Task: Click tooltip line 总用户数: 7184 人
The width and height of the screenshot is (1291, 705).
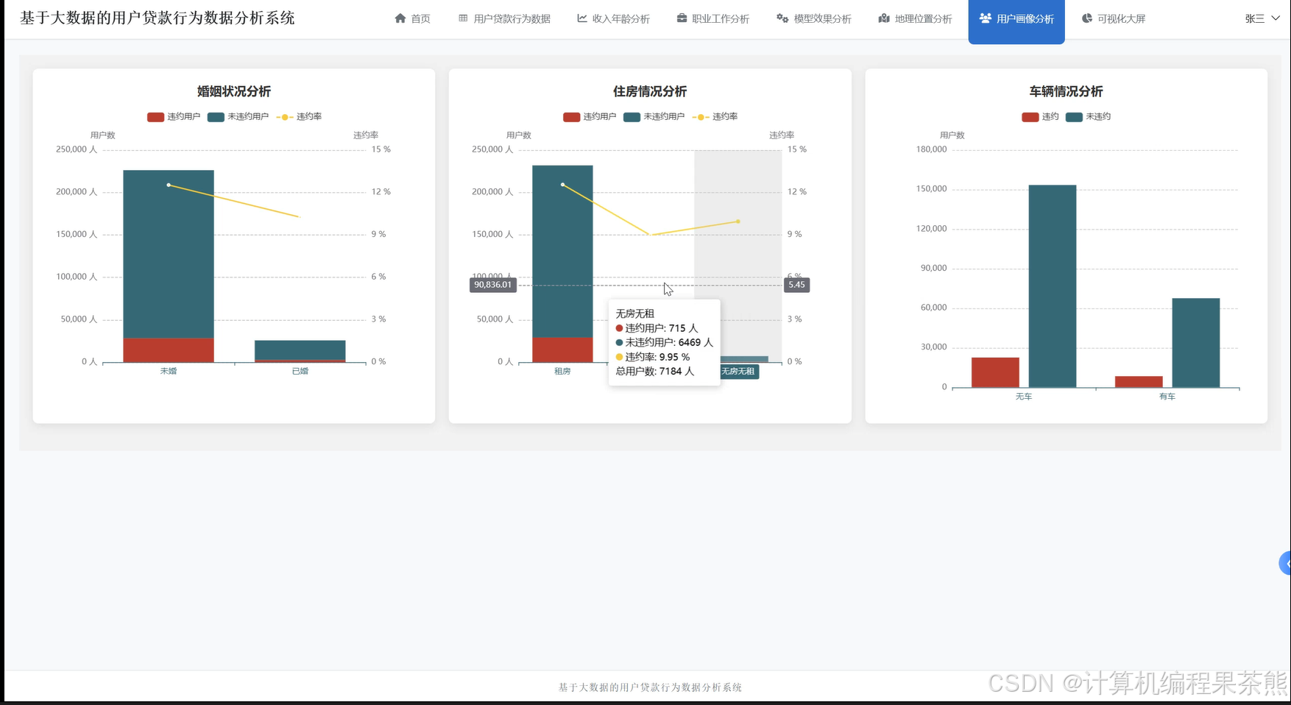Action: click(x=655, y=371)
